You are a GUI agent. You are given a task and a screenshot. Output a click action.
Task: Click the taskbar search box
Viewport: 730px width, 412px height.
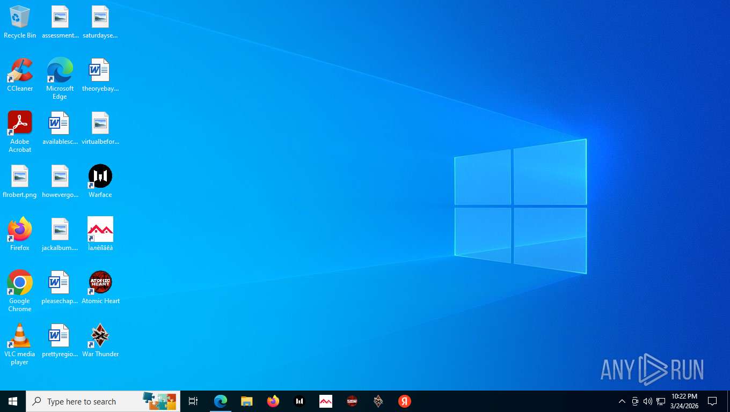point(103,401)
